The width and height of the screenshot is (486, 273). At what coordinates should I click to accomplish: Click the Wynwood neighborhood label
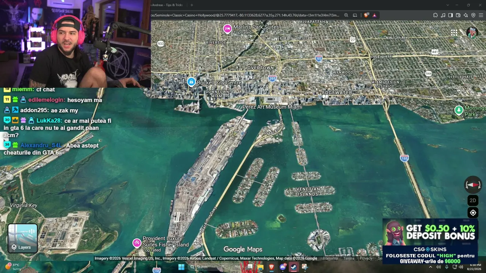coord(343,72)
